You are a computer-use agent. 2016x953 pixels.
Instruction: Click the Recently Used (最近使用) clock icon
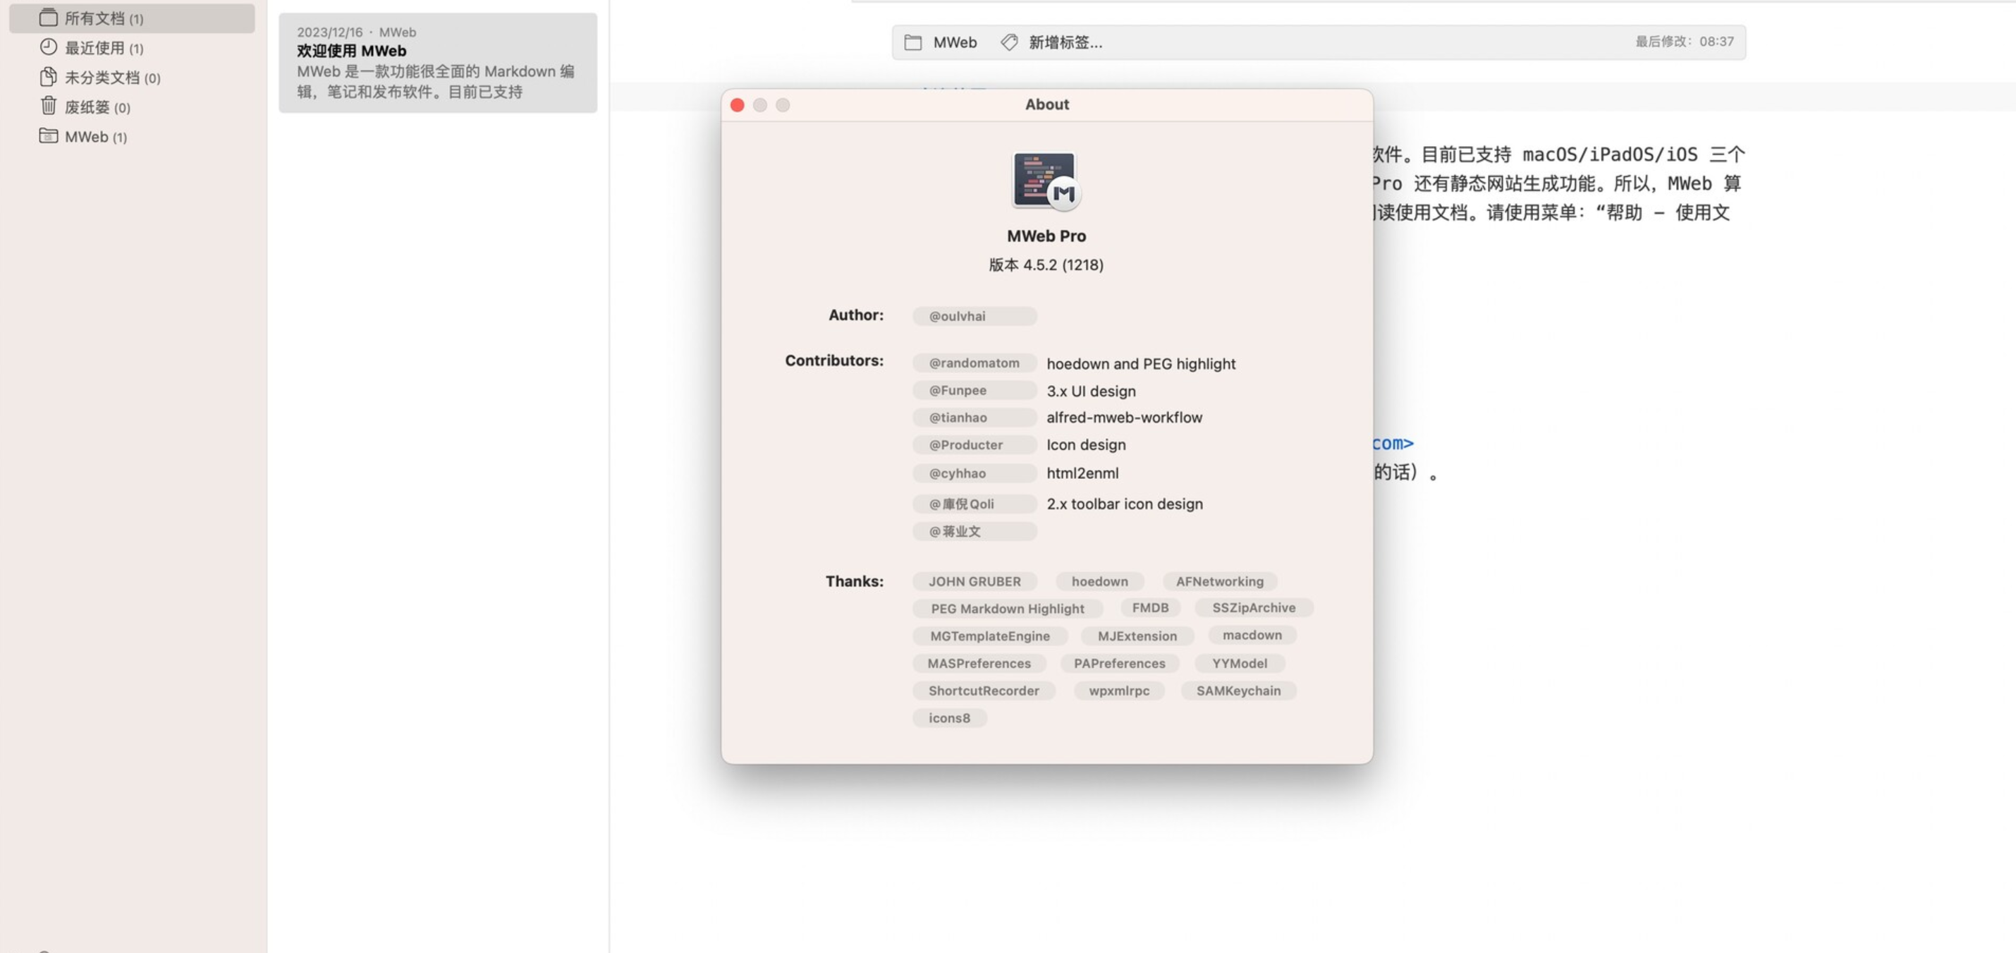(x=49, y=47)
